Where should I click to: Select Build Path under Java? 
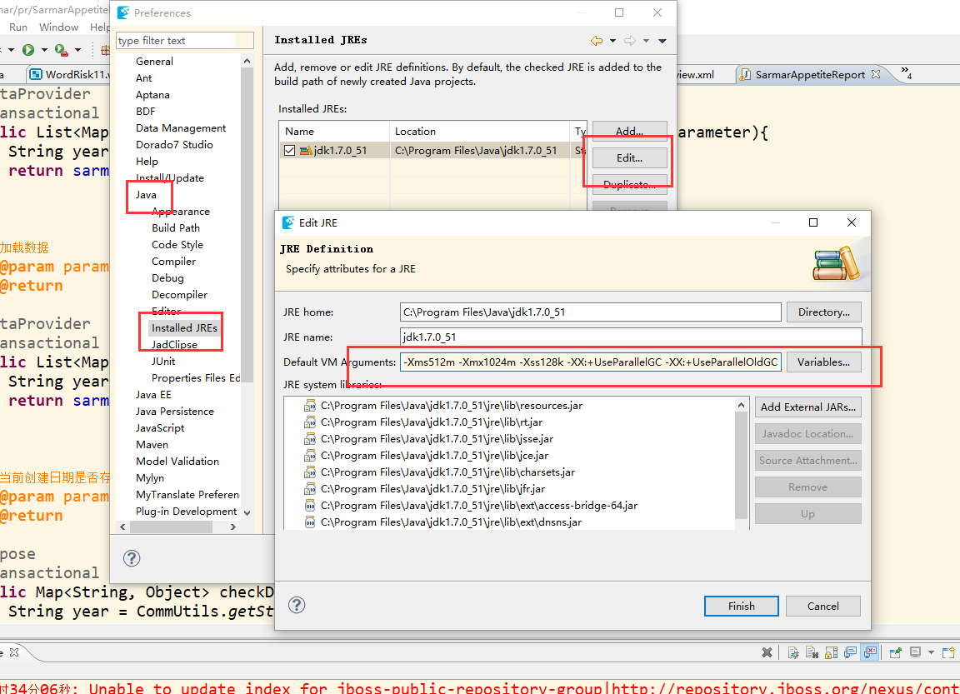(176, 227)
